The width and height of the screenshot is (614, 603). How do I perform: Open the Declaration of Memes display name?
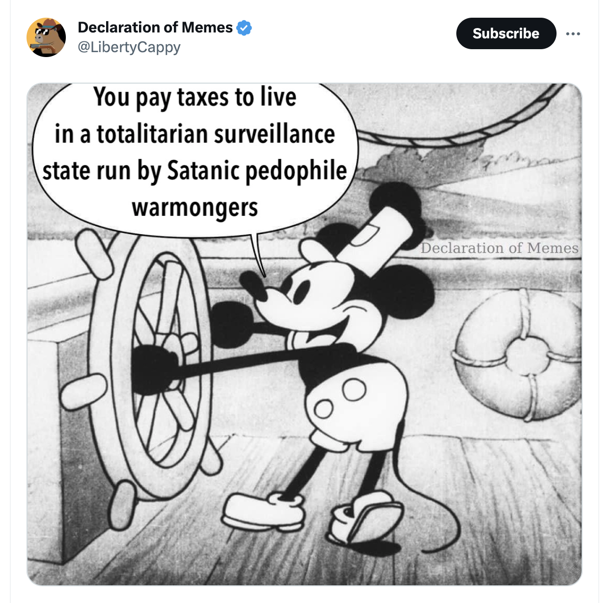pos(155,28)
